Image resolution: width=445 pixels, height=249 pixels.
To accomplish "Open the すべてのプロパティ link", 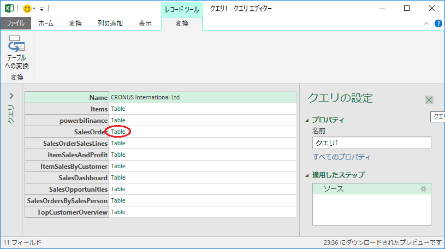I will [x=341, y=157].
